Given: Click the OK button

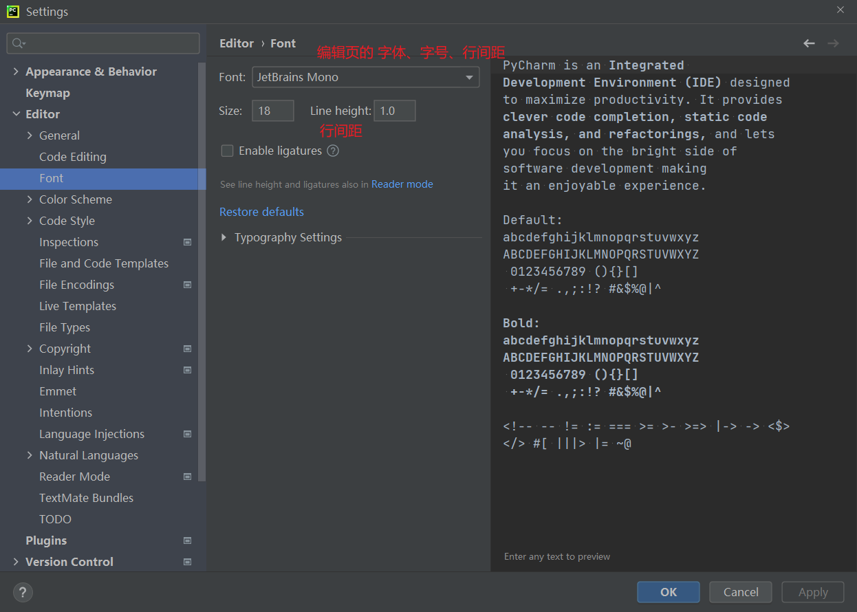Looking at the screenshot, I should click(x=669, y=592).
